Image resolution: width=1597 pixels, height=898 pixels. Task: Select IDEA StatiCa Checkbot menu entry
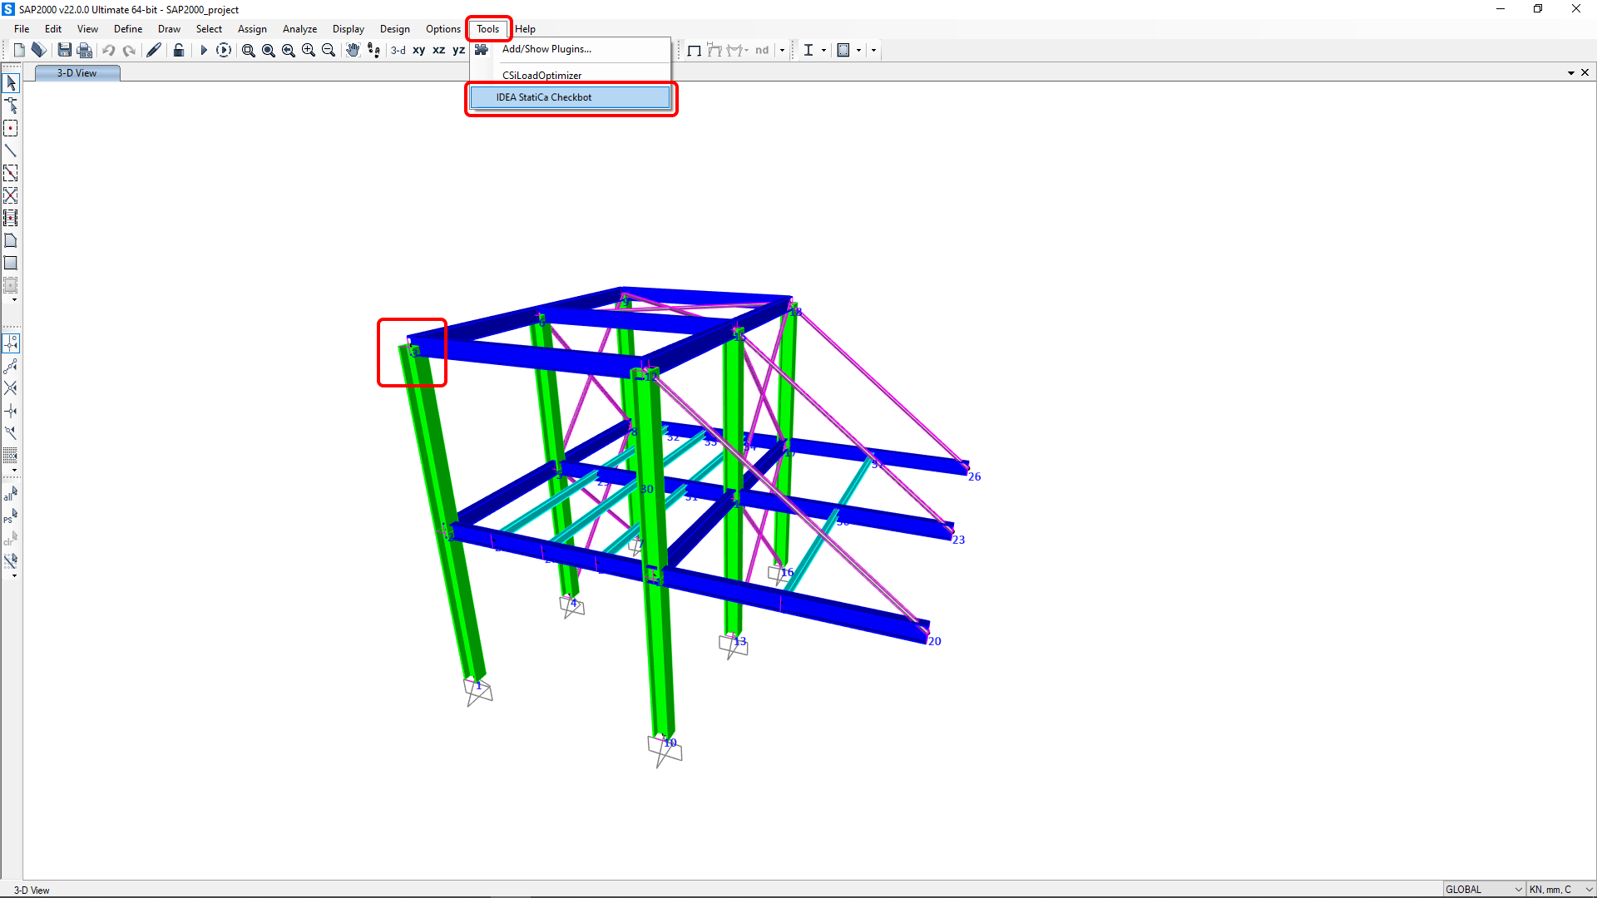coord(570,97)
